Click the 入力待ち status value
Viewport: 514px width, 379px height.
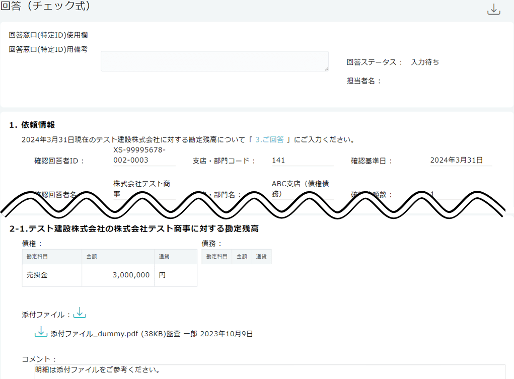coord(425,62)
